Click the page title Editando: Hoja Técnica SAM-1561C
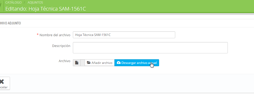The width and height of the screenshot is (254, 97). pos(46,9)
